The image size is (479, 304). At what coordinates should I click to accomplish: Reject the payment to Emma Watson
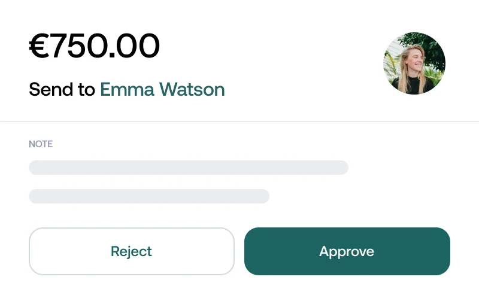tap(131, 251)
